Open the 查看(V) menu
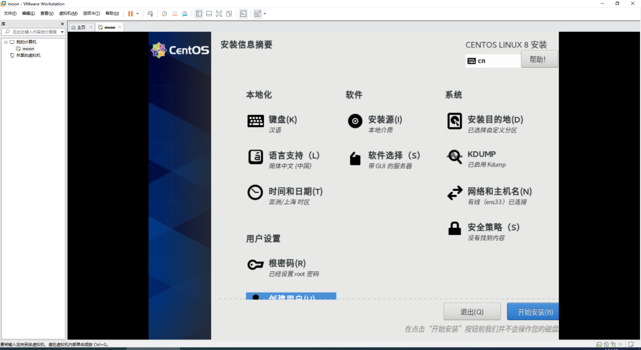Image resolution: width=641 pixels, height=350 pixels. (47, 14)
